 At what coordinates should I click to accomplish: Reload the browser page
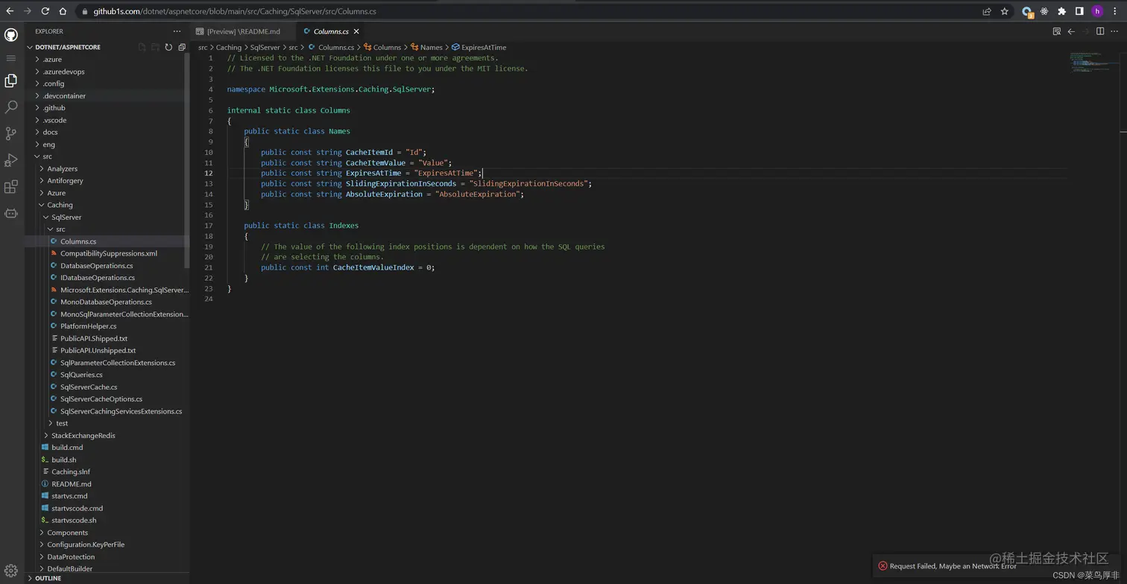pos(45,11)
